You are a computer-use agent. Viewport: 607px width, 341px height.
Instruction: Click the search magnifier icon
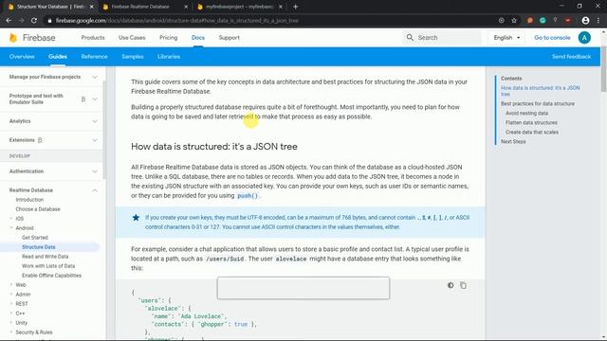410,38
